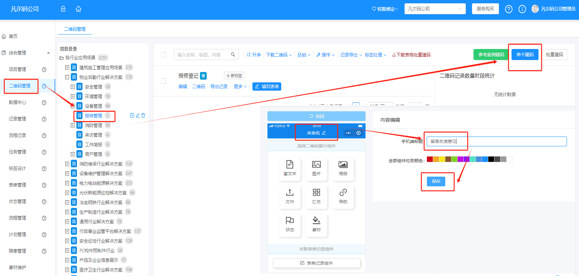Switch to the 二维码管理 tab
Image resolution: width=579 pixels, height=276 pixels.
pos(75,29)
